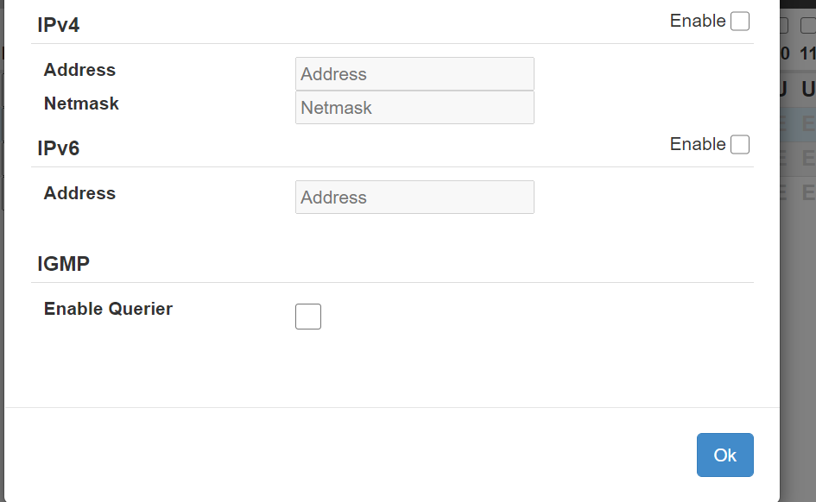Click the Address label under IPv6
The height and width of the screenshot is (502, 816).
79,193
